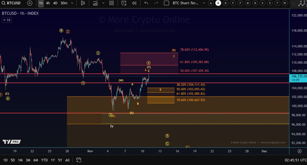
Task: Start bar replay with the rewind icon
Action: pos(134,3)
